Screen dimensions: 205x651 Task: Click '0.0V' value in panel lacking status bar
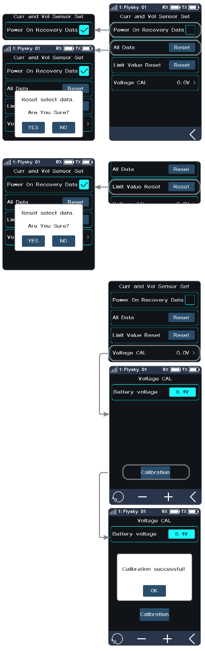click(x=183, y=352)
